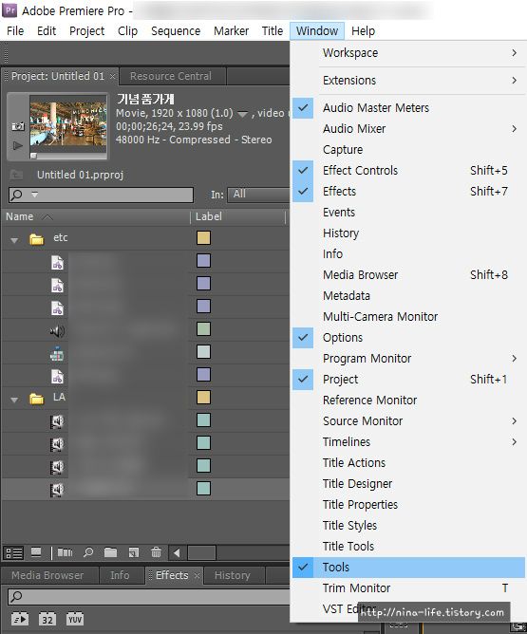Click the New Item icon
This screenshot has width=527, height=634.
[134, 552]
